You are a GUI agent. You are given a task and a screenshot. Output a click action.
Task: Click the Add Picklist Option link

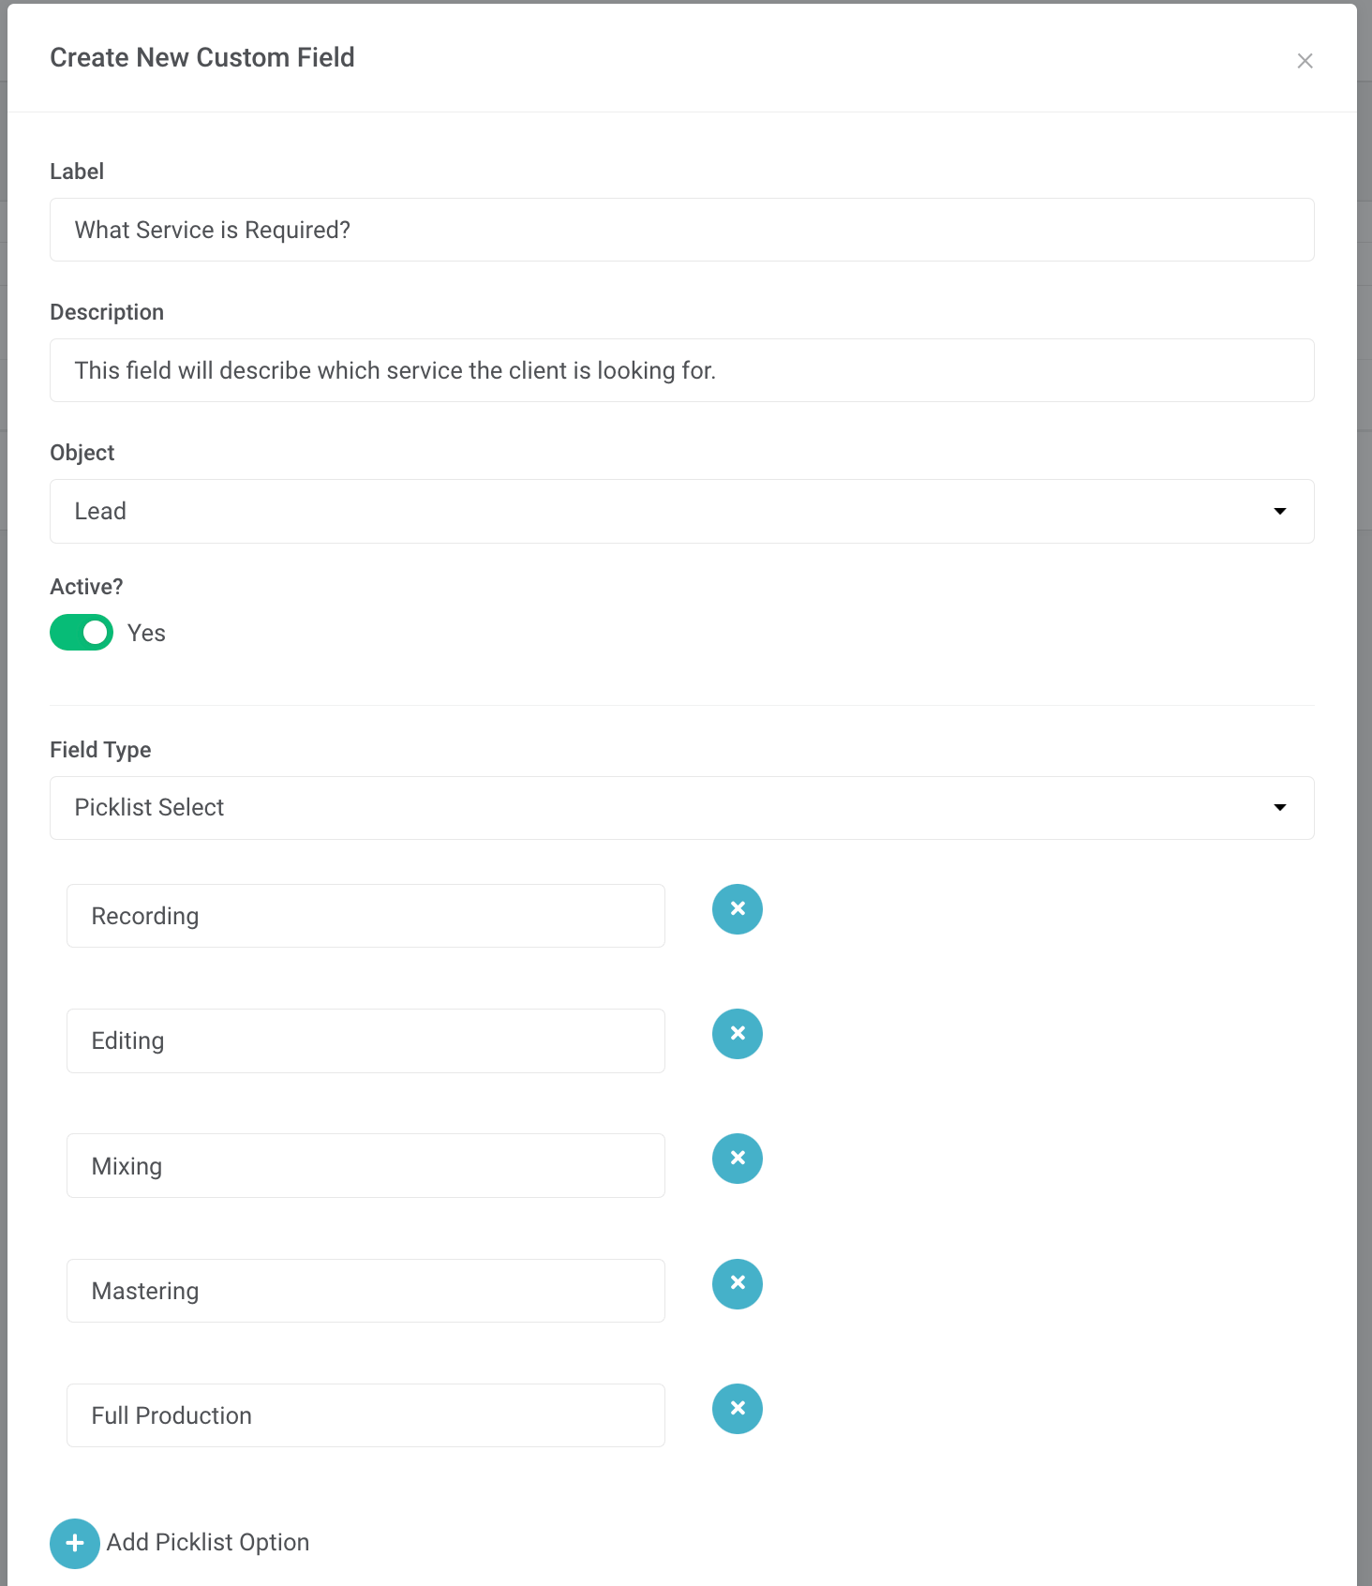point(208,1543)
